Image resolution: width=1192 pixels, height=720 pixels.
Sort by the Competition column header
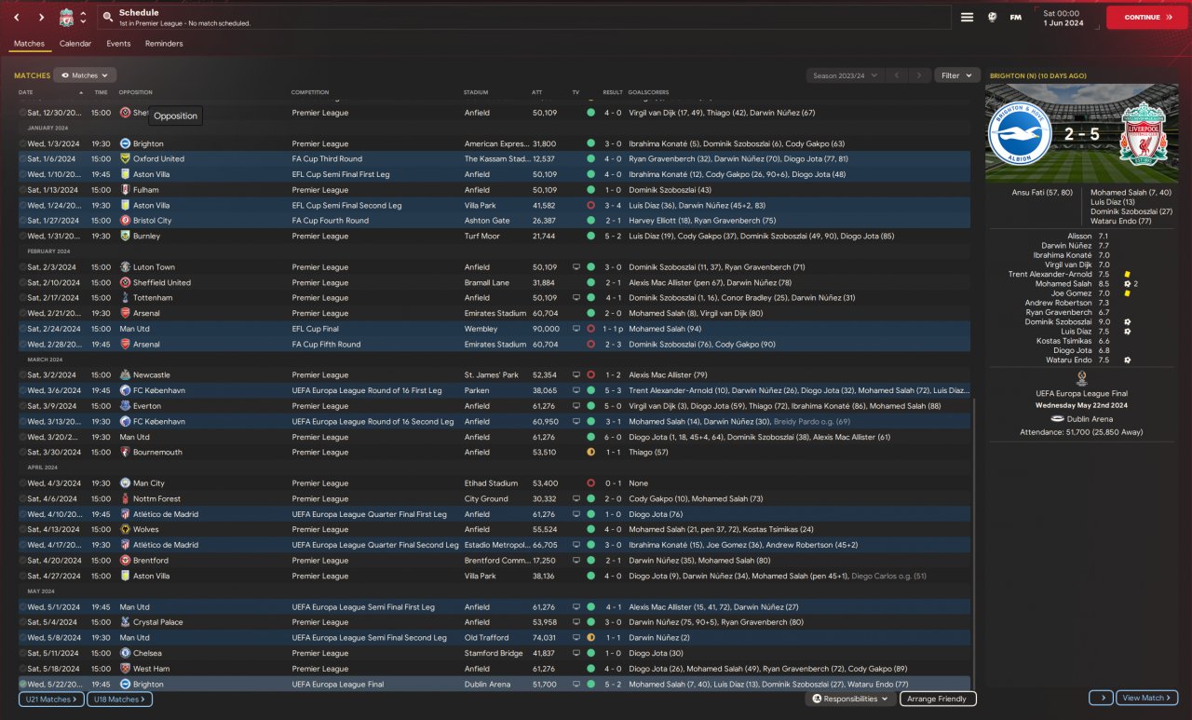click(310, 92)
